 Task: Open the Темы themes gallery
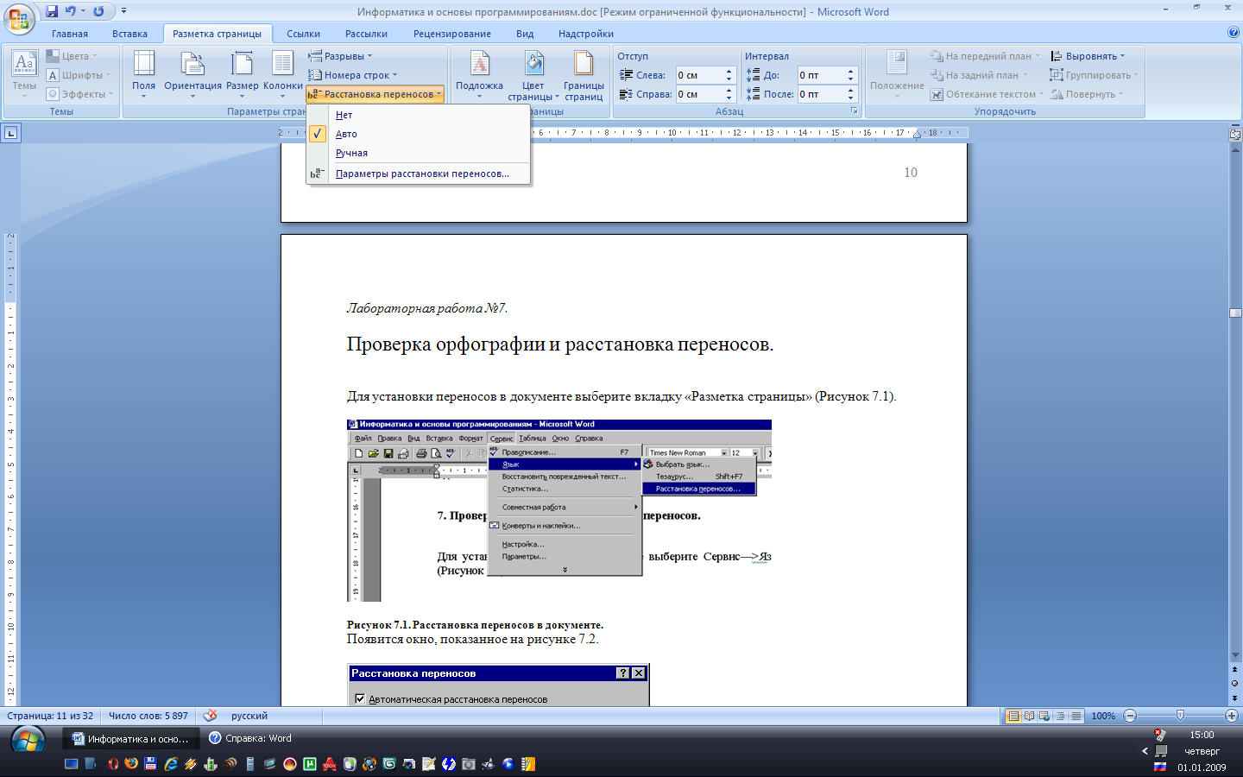click(24, 74)
